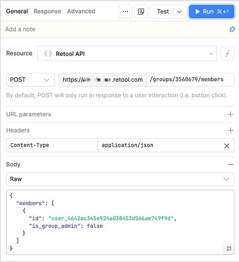This screenshot has width=239, height=262.
Task: Switch to the Advanced tab
Action: pyautogui.click(x=81, y=12)
